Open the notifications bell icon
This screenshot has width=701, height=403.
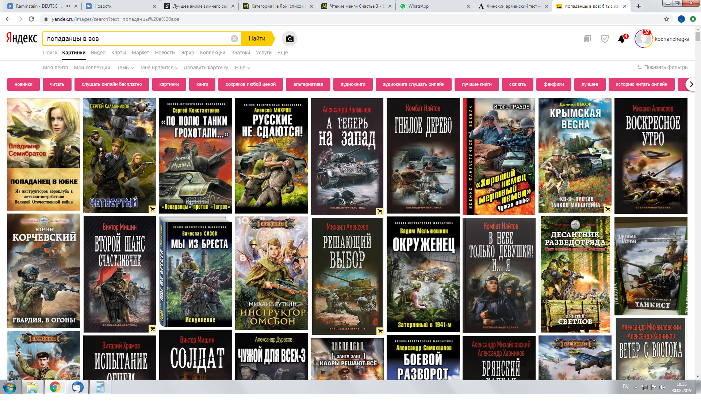point(621,39)
